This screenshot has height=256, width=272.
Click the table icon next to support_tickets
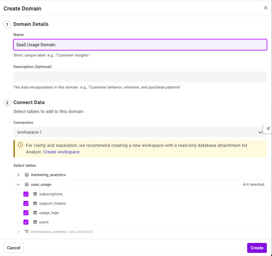click(x=35, y=203)
